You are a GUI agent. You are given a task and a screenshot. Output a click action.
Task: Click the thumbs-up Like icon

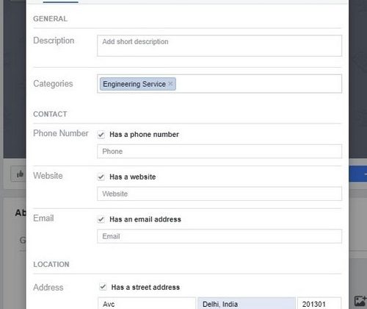(x=20, y=174)
